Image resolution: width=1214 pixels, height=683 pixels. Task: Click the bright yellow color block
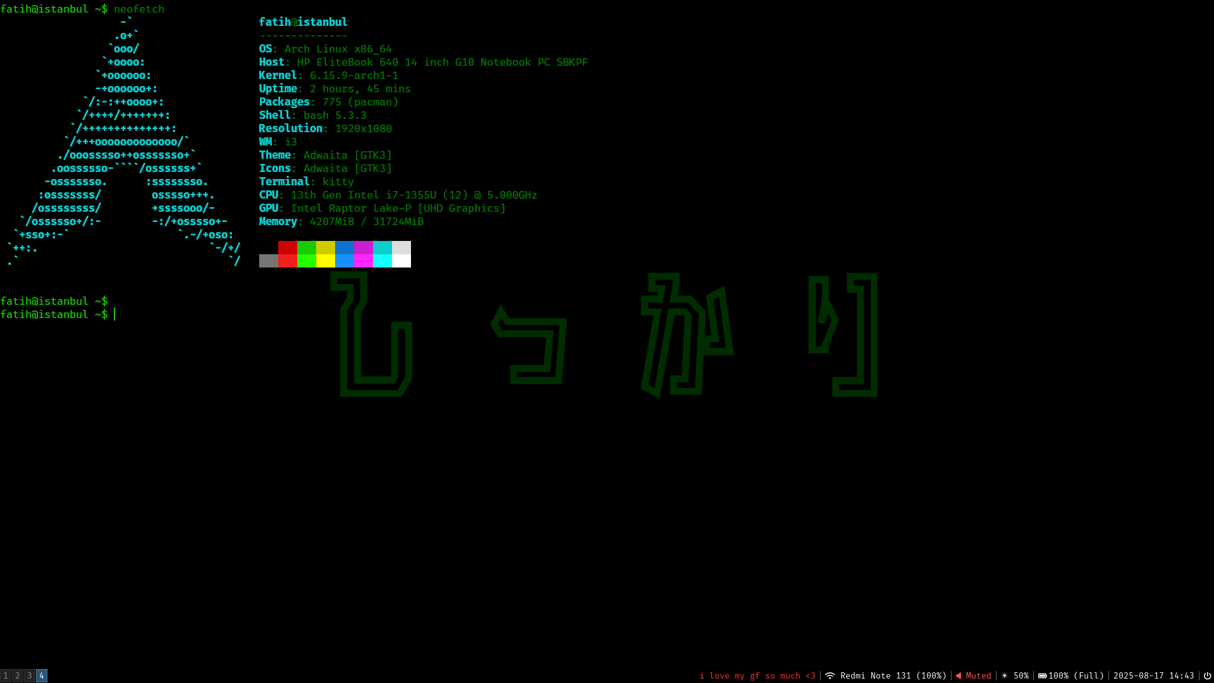coord(326,261)
